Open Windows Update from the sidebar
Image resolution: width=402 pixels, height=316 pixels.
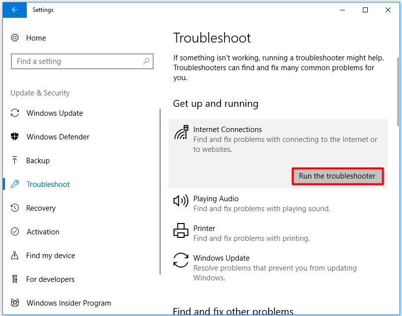(47, 113)
